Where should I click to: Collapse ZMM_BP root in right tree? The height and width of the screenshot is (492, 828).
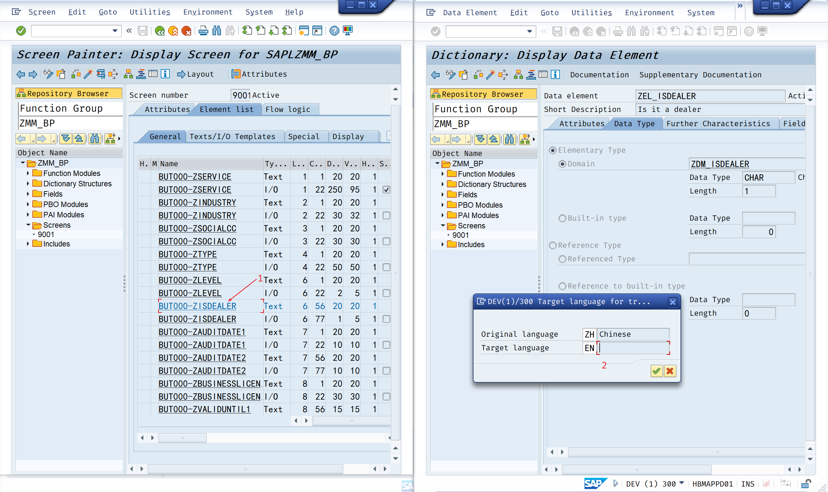point(437,163)
